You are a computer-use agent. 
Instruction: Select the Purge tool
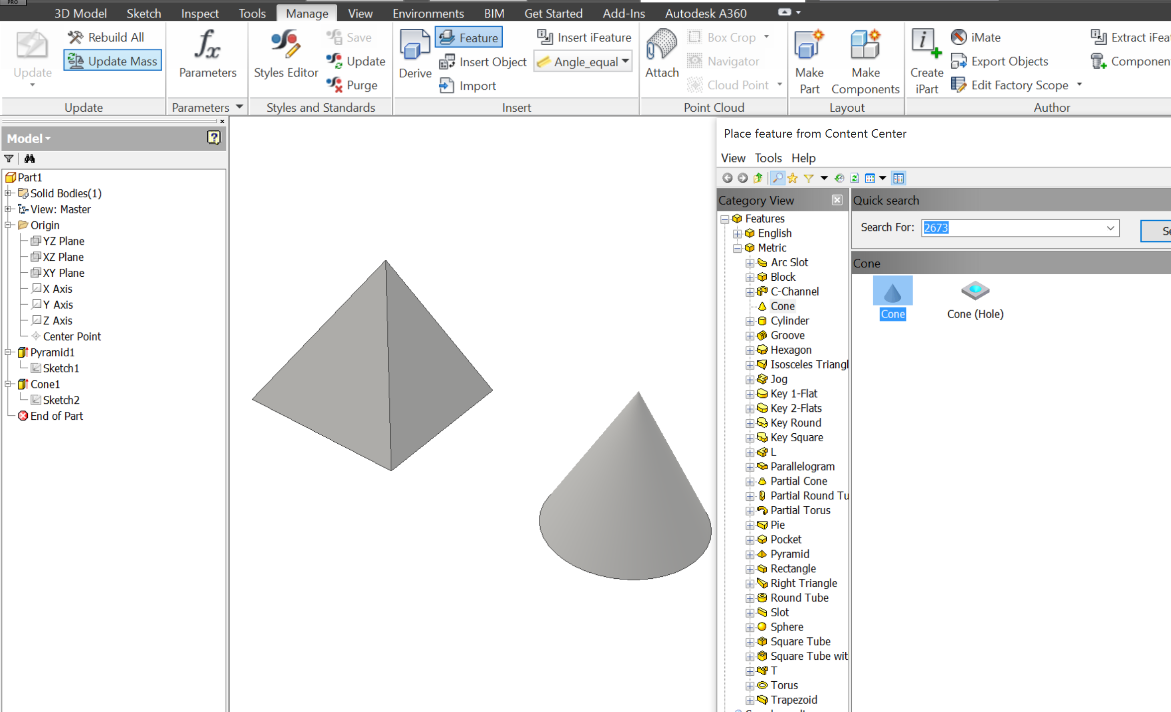(354, 84)
